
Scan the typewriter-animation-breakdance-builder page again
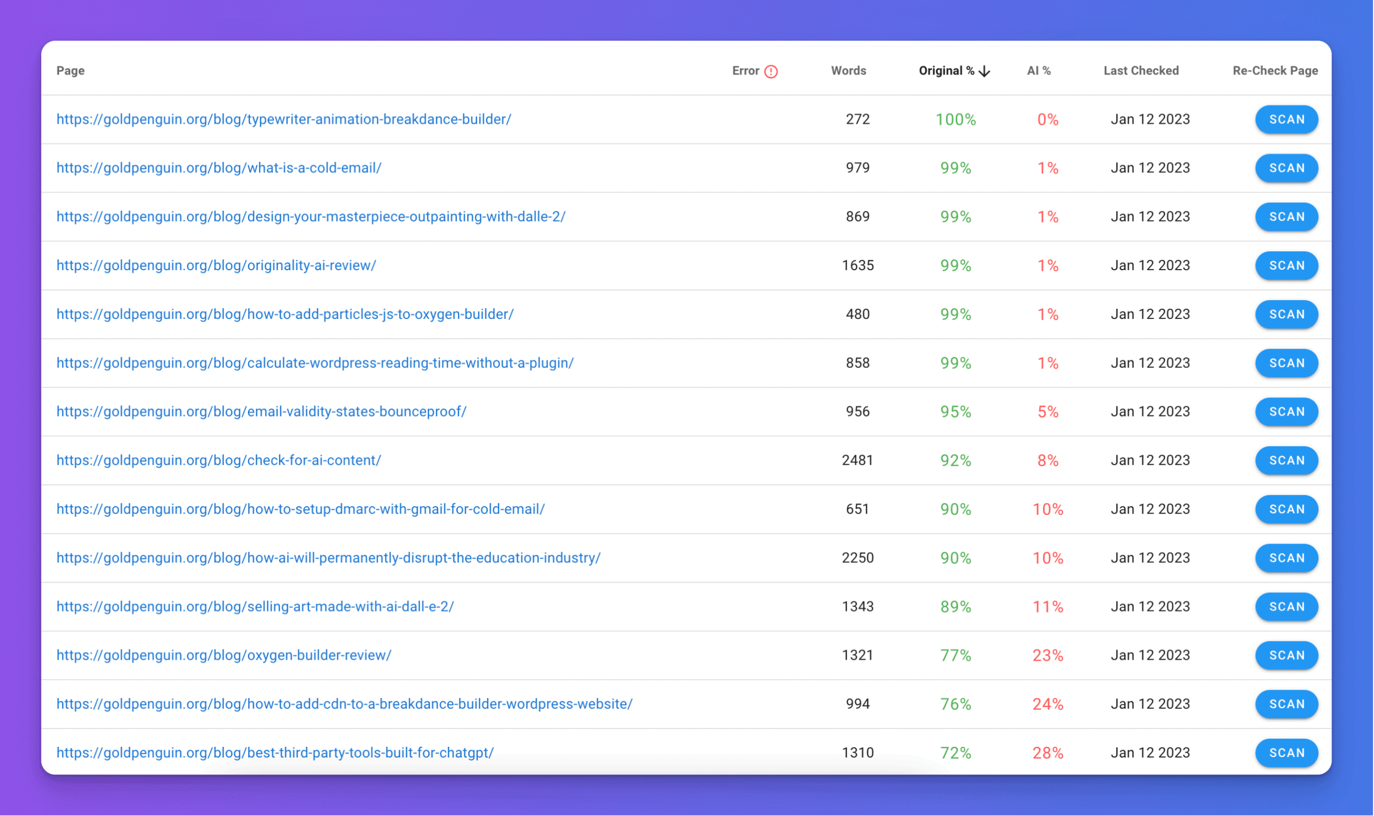coord(1286,120)
